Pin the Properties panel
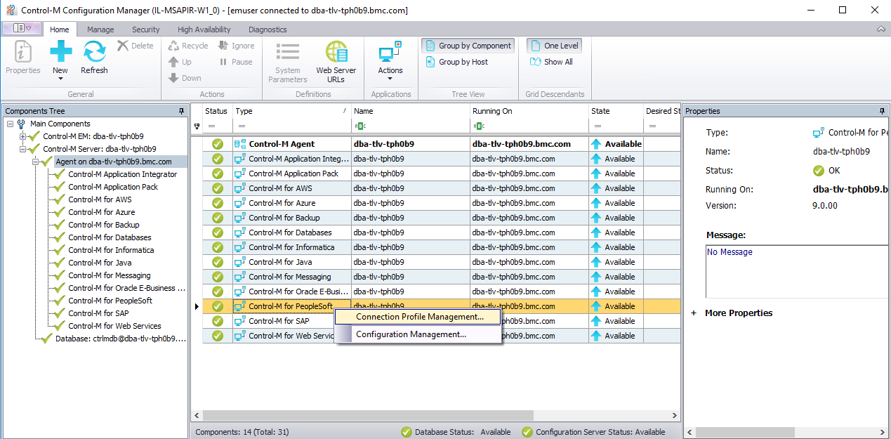Image resolution: width=891 pixels, height=439 pixels. [882, 111]
